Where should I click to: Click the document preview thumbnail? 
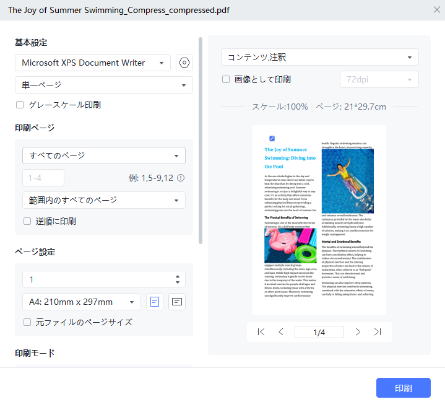tap(319, 220)
